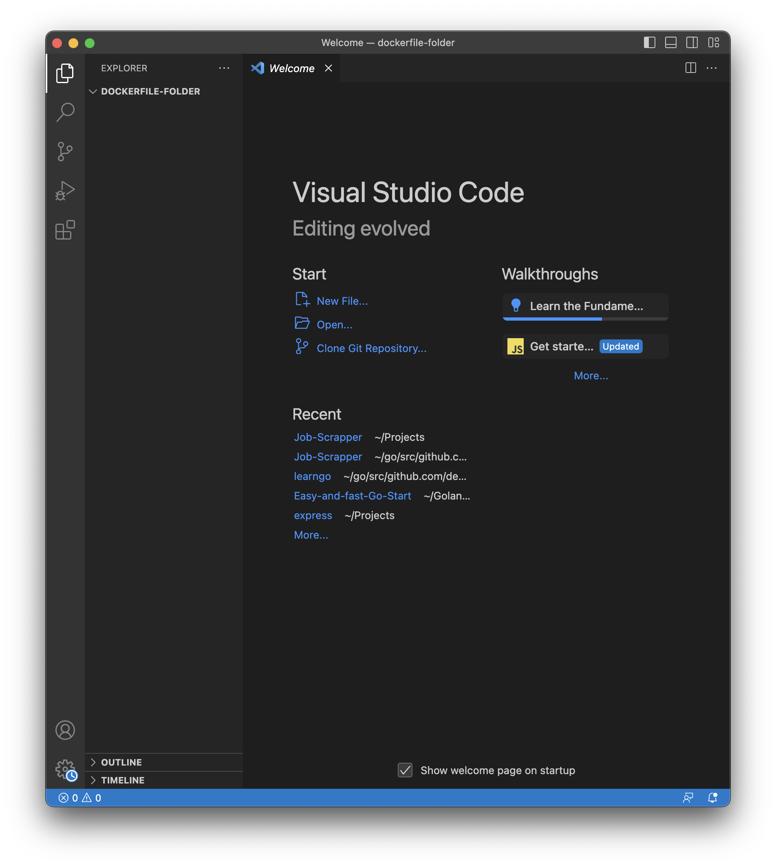Viewport: 776px width, 867px height.
Task: Open the Manage gear icon
Action: (x=65, y=769)
